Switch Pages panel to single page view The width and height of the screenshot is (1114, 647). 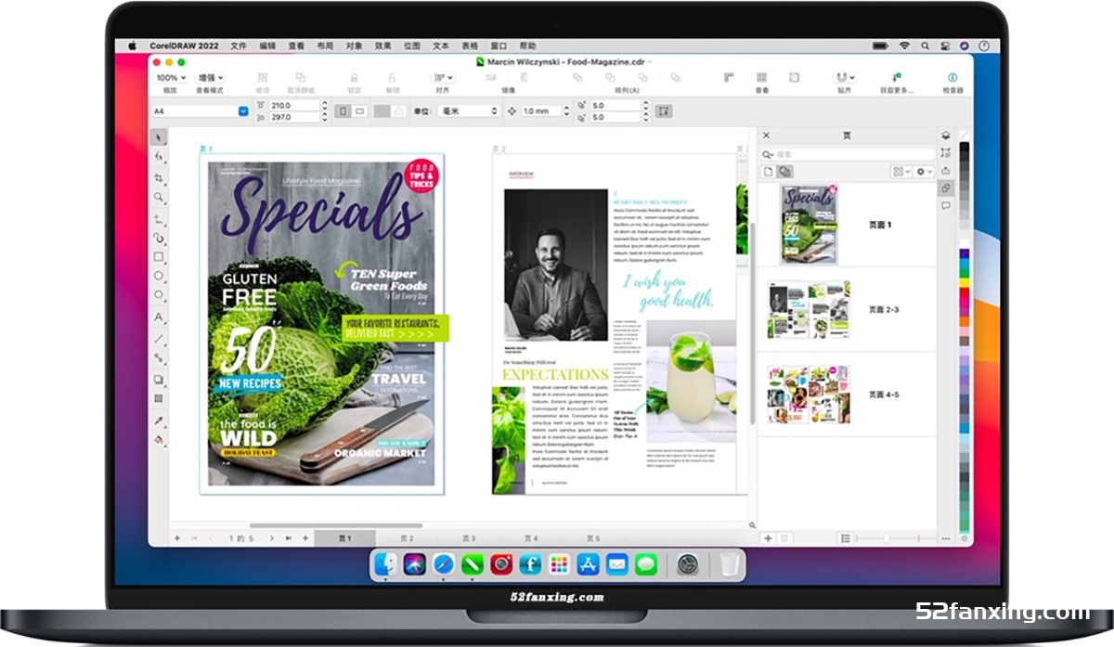point(768,172)
